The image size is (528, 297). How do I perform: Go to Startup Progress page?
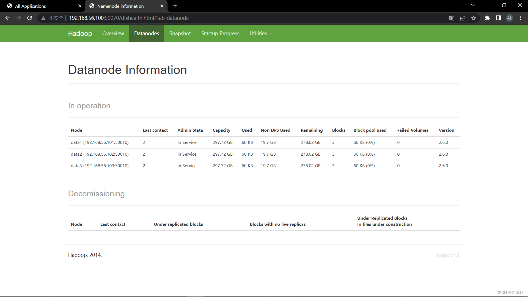(x=220, y=33)
